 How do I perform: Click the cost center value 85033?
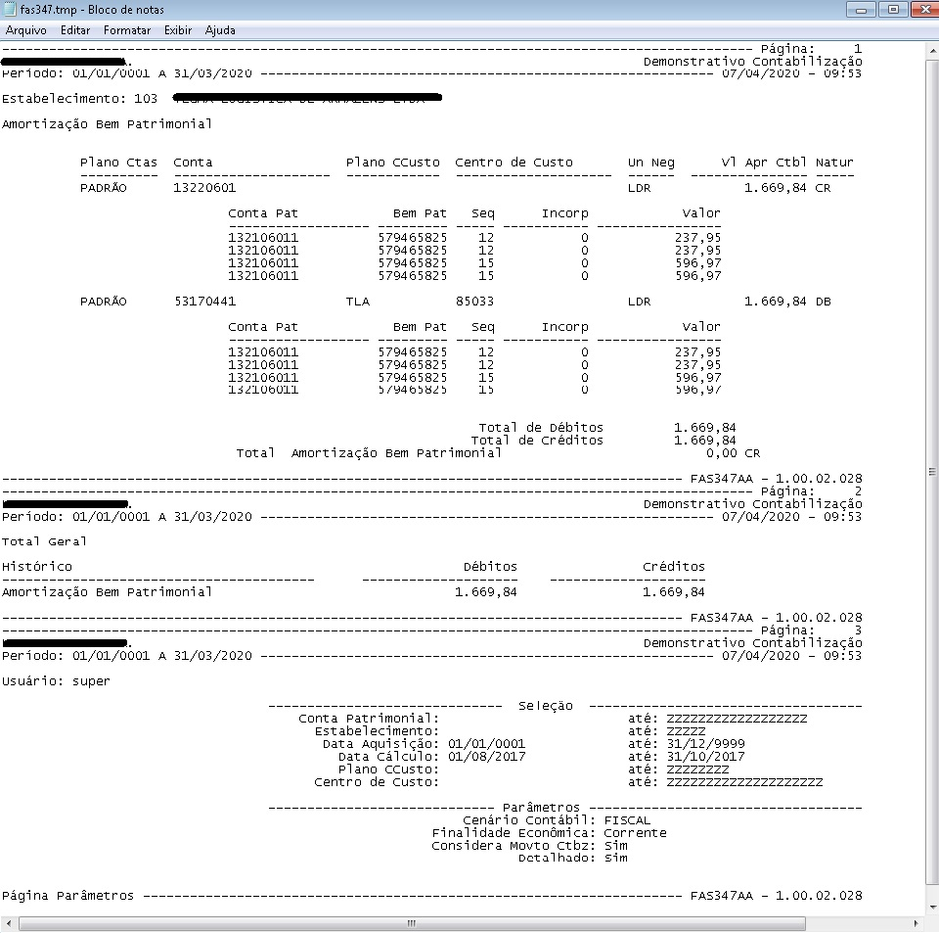[x=474, y=302]
